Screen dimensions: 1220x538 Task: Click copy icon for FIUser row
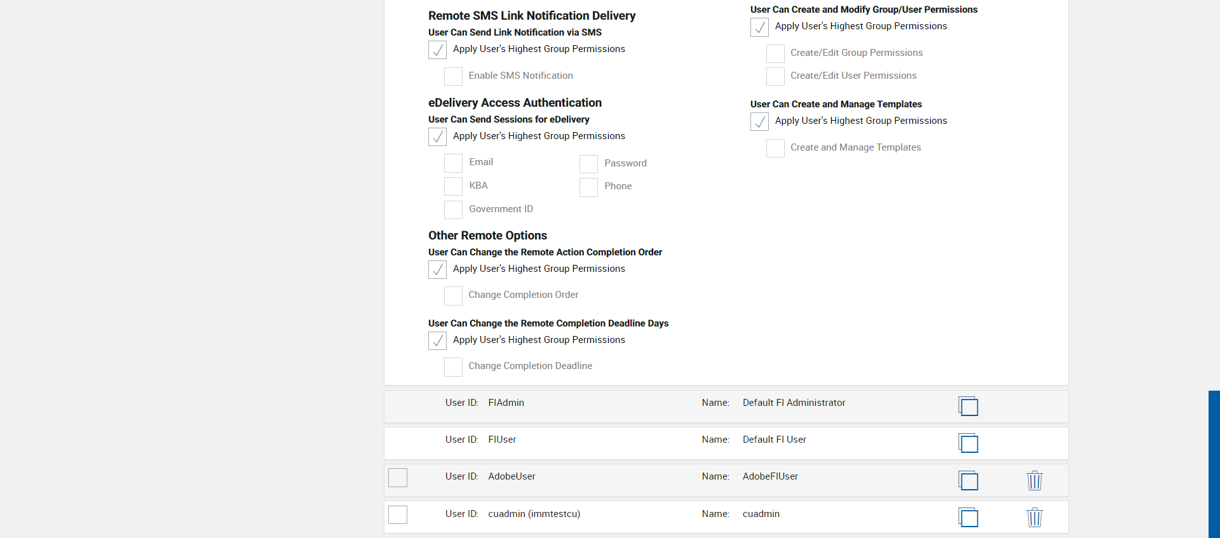click(x=968, y=443)
